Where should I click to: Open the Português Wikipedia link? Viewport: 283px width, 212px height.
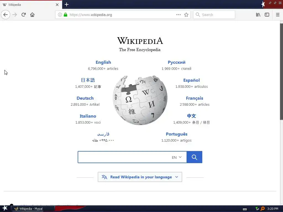pos(177,134)
